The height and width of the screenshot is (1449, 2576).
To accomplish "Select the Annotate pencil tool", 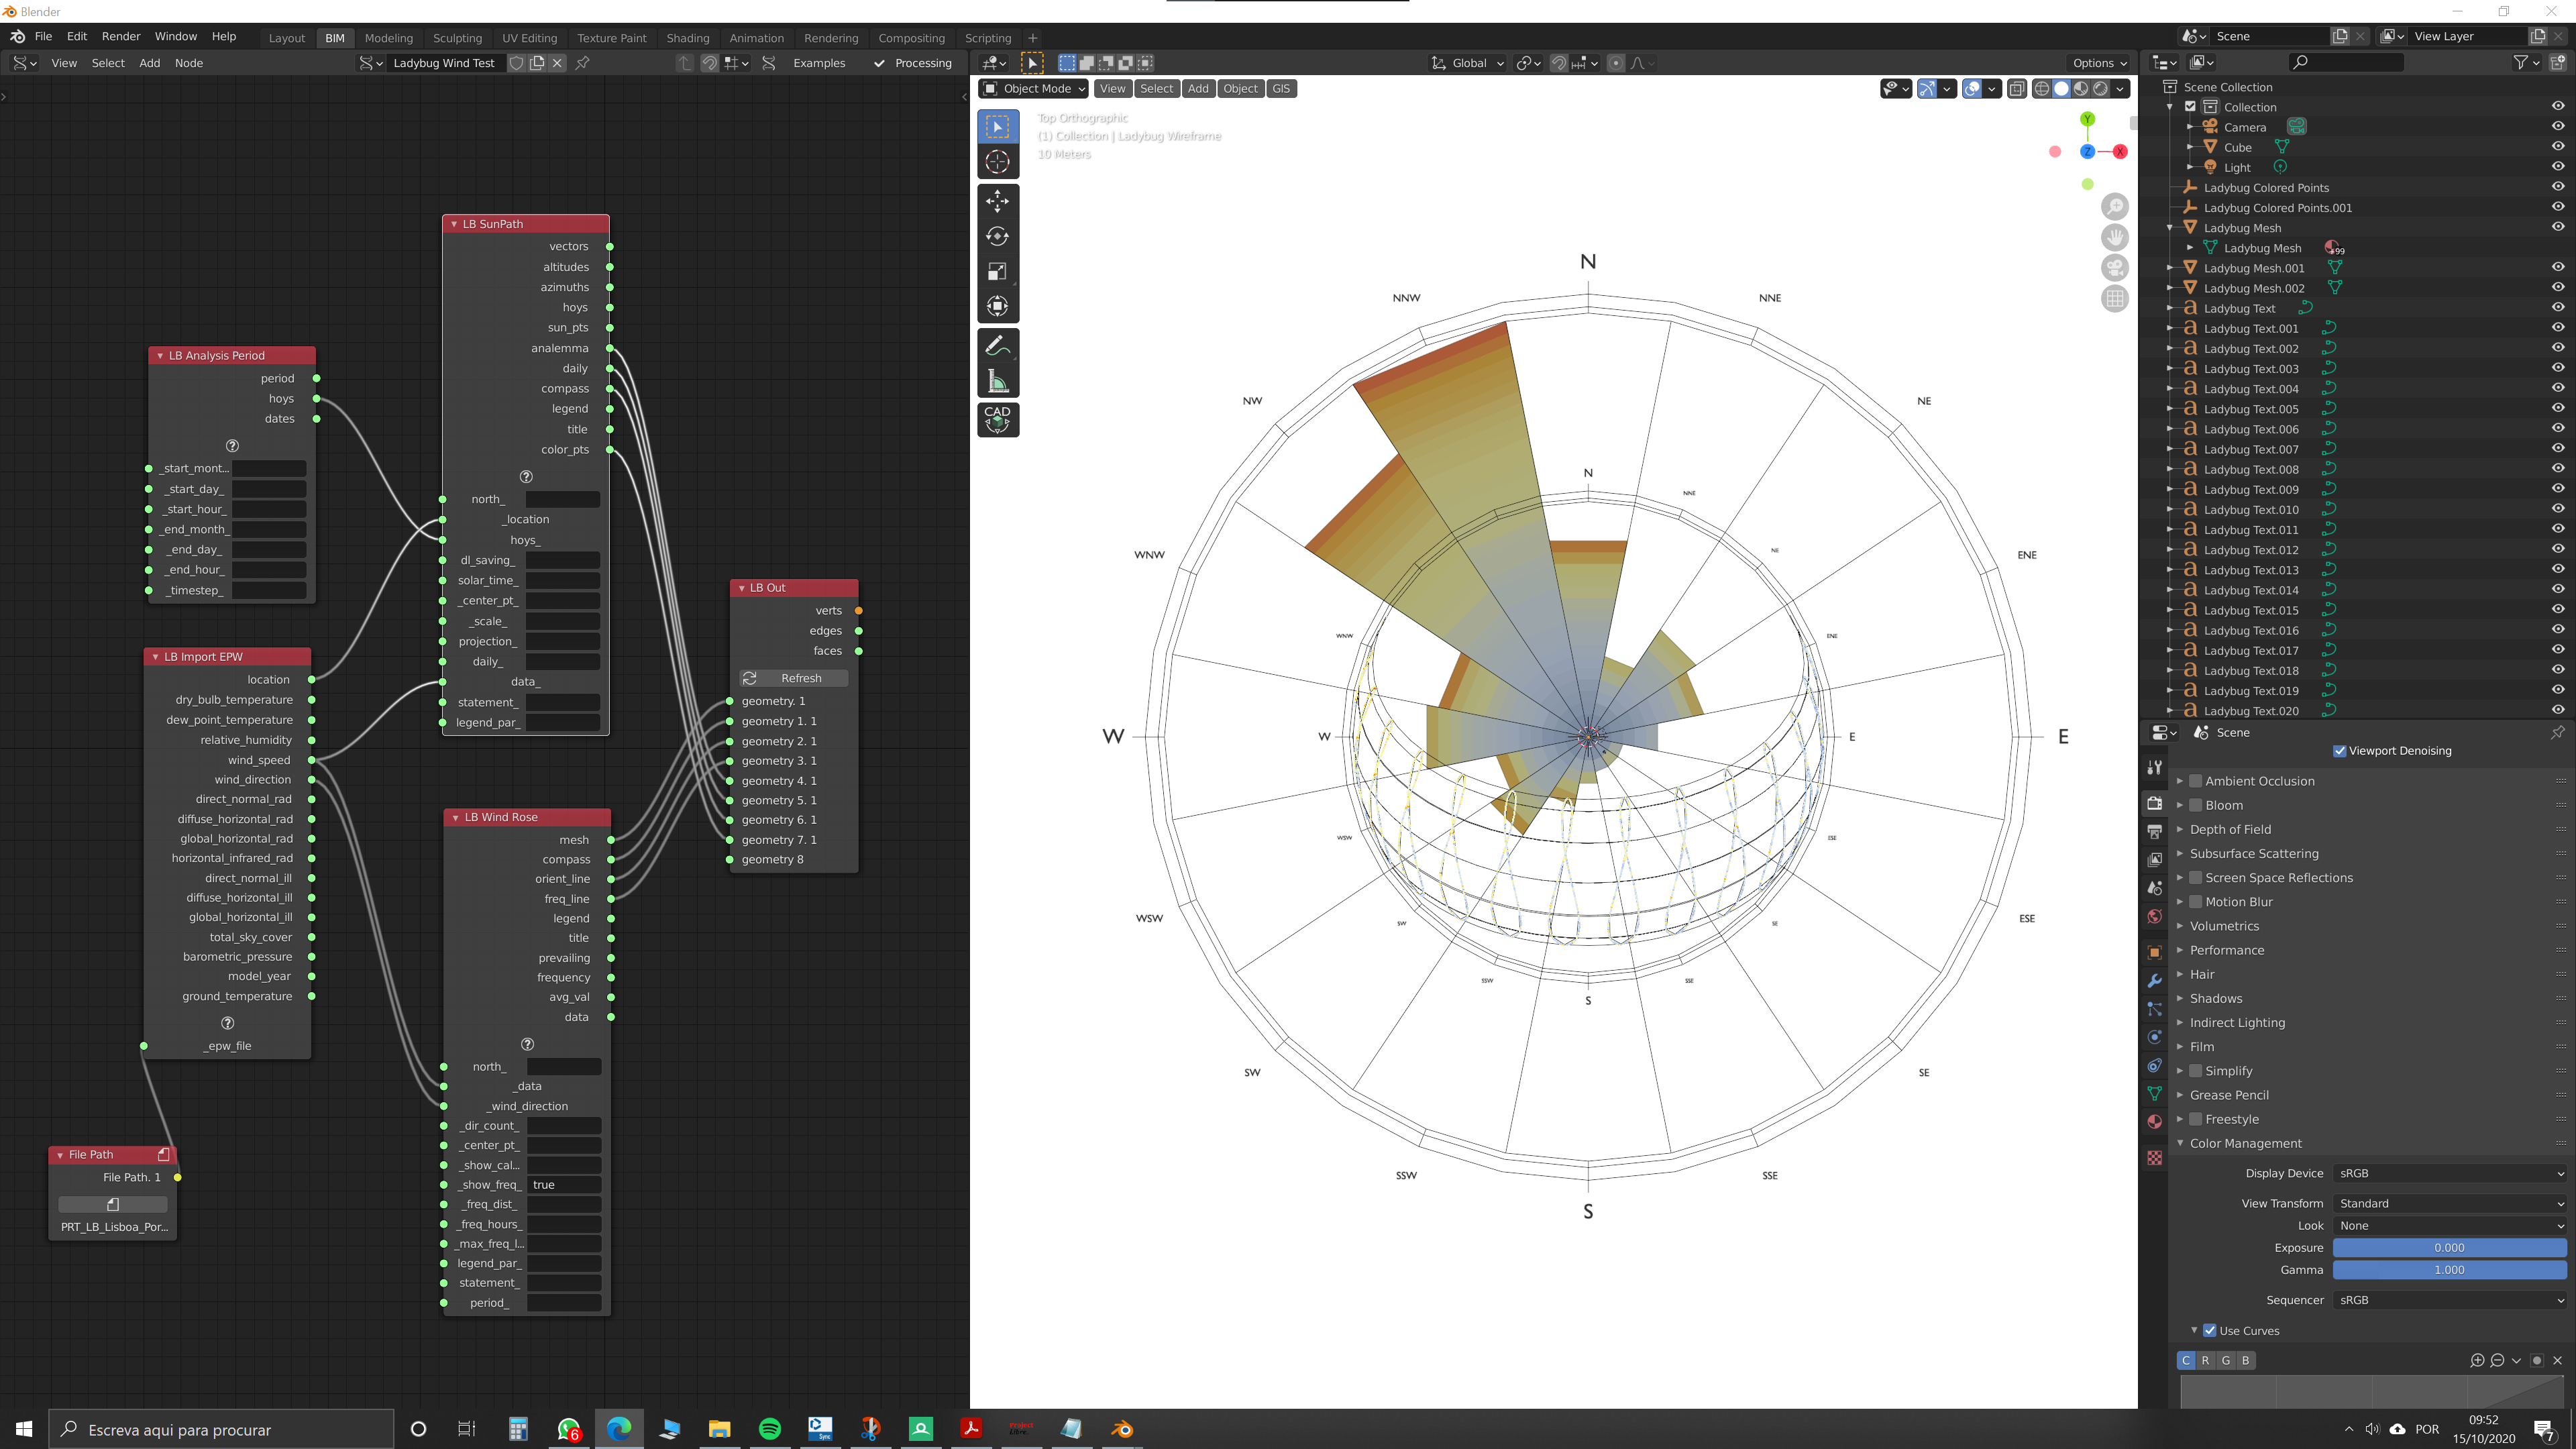I will pos(997,346).
